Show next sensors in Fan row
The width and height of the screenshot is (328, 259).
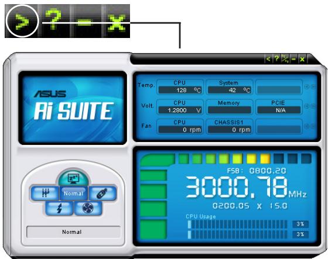(x=313, y=126)
